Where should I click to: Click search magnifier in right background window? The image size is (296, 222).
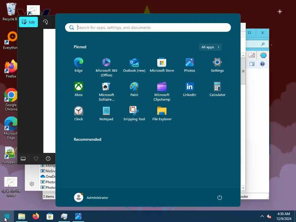(x=263, y=44)
